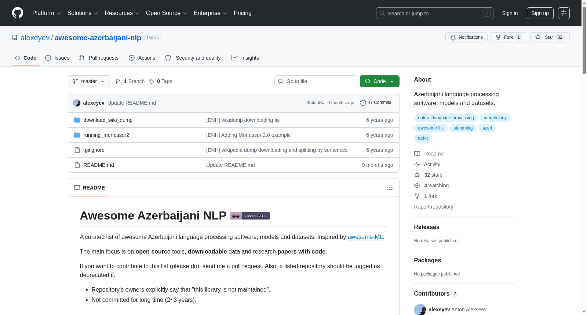Open the README.md file

(x=99, y=165)
